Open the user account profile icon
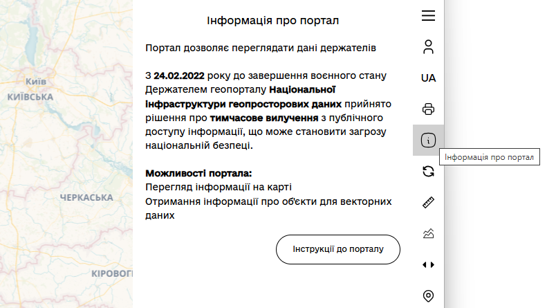The image size is (547, 308). pos(428,47)
